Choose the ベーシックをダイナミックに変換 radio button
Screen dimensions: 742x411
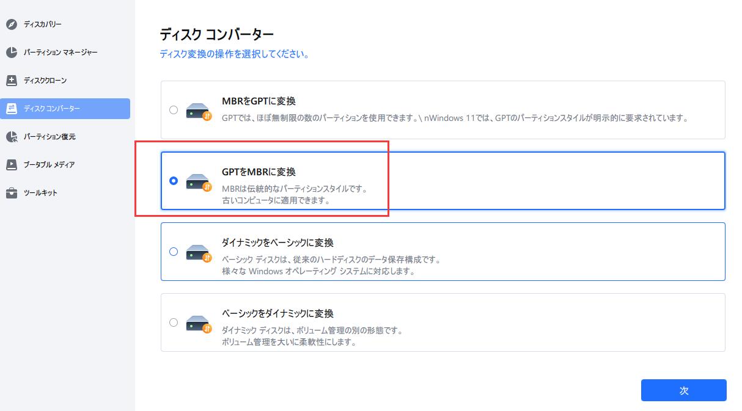(174, 322)
